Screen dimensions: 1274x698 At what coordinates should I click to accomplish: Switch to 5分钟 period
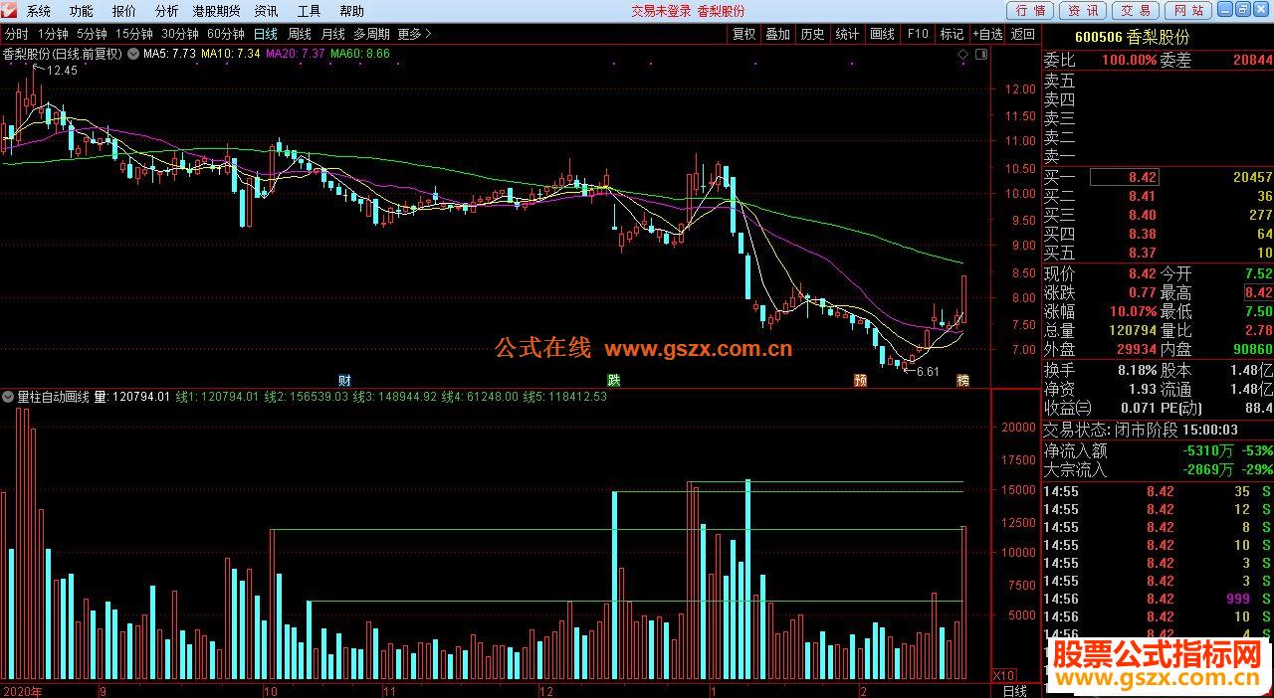click(x=92, y=33)
